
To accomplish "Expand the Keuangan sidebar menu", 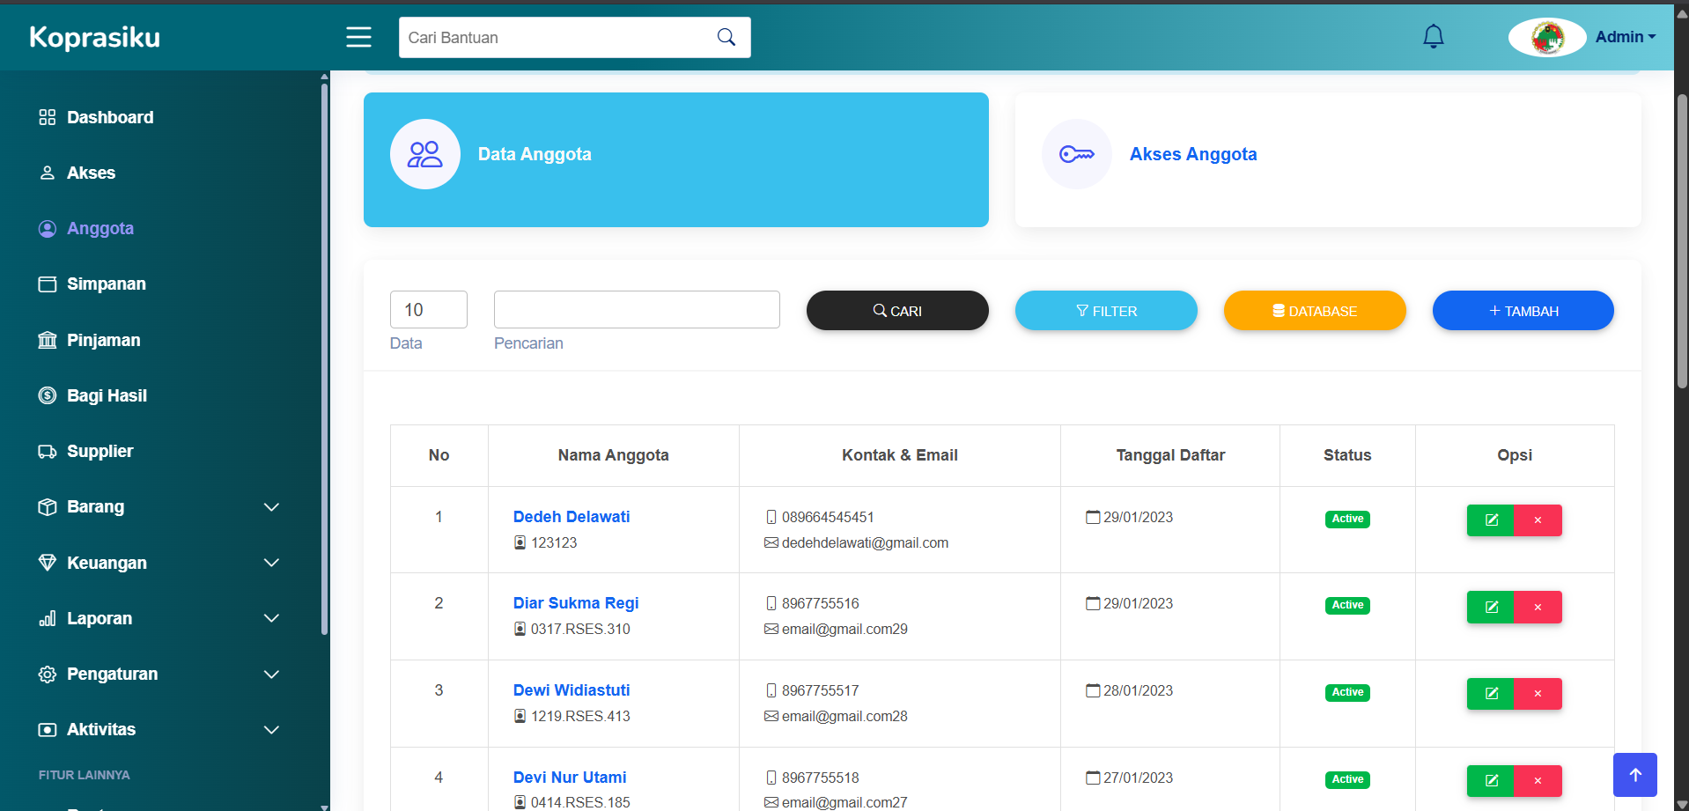I will coord(271,563).
